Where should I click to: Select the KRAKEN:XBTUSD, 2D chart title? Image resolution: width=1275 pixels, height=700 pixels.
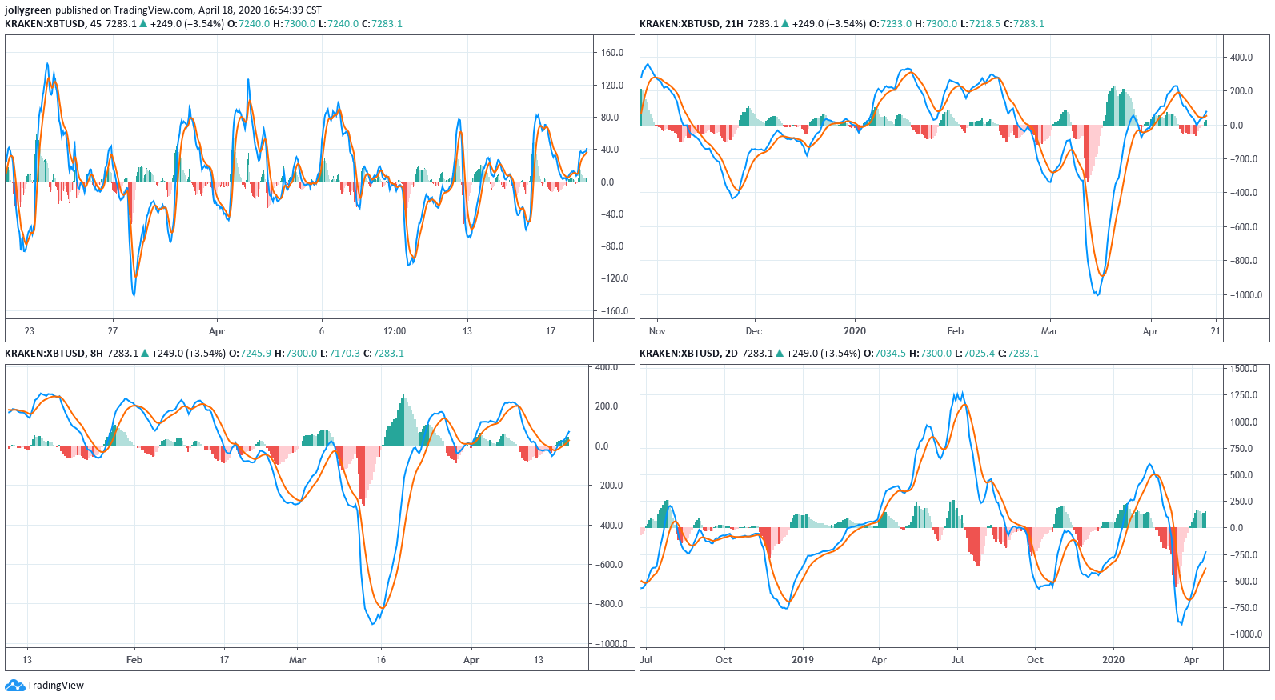[688, 354]
